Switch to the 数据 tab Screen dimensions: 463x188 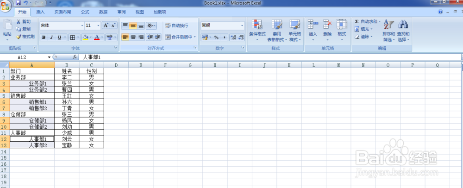click(x=103, y=12)
